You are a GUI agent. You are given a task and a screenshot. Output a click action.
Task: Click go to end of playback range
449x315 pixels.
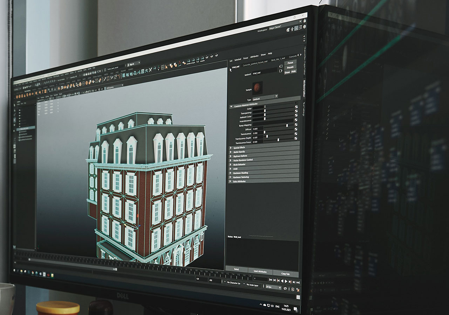pos(298,282)
